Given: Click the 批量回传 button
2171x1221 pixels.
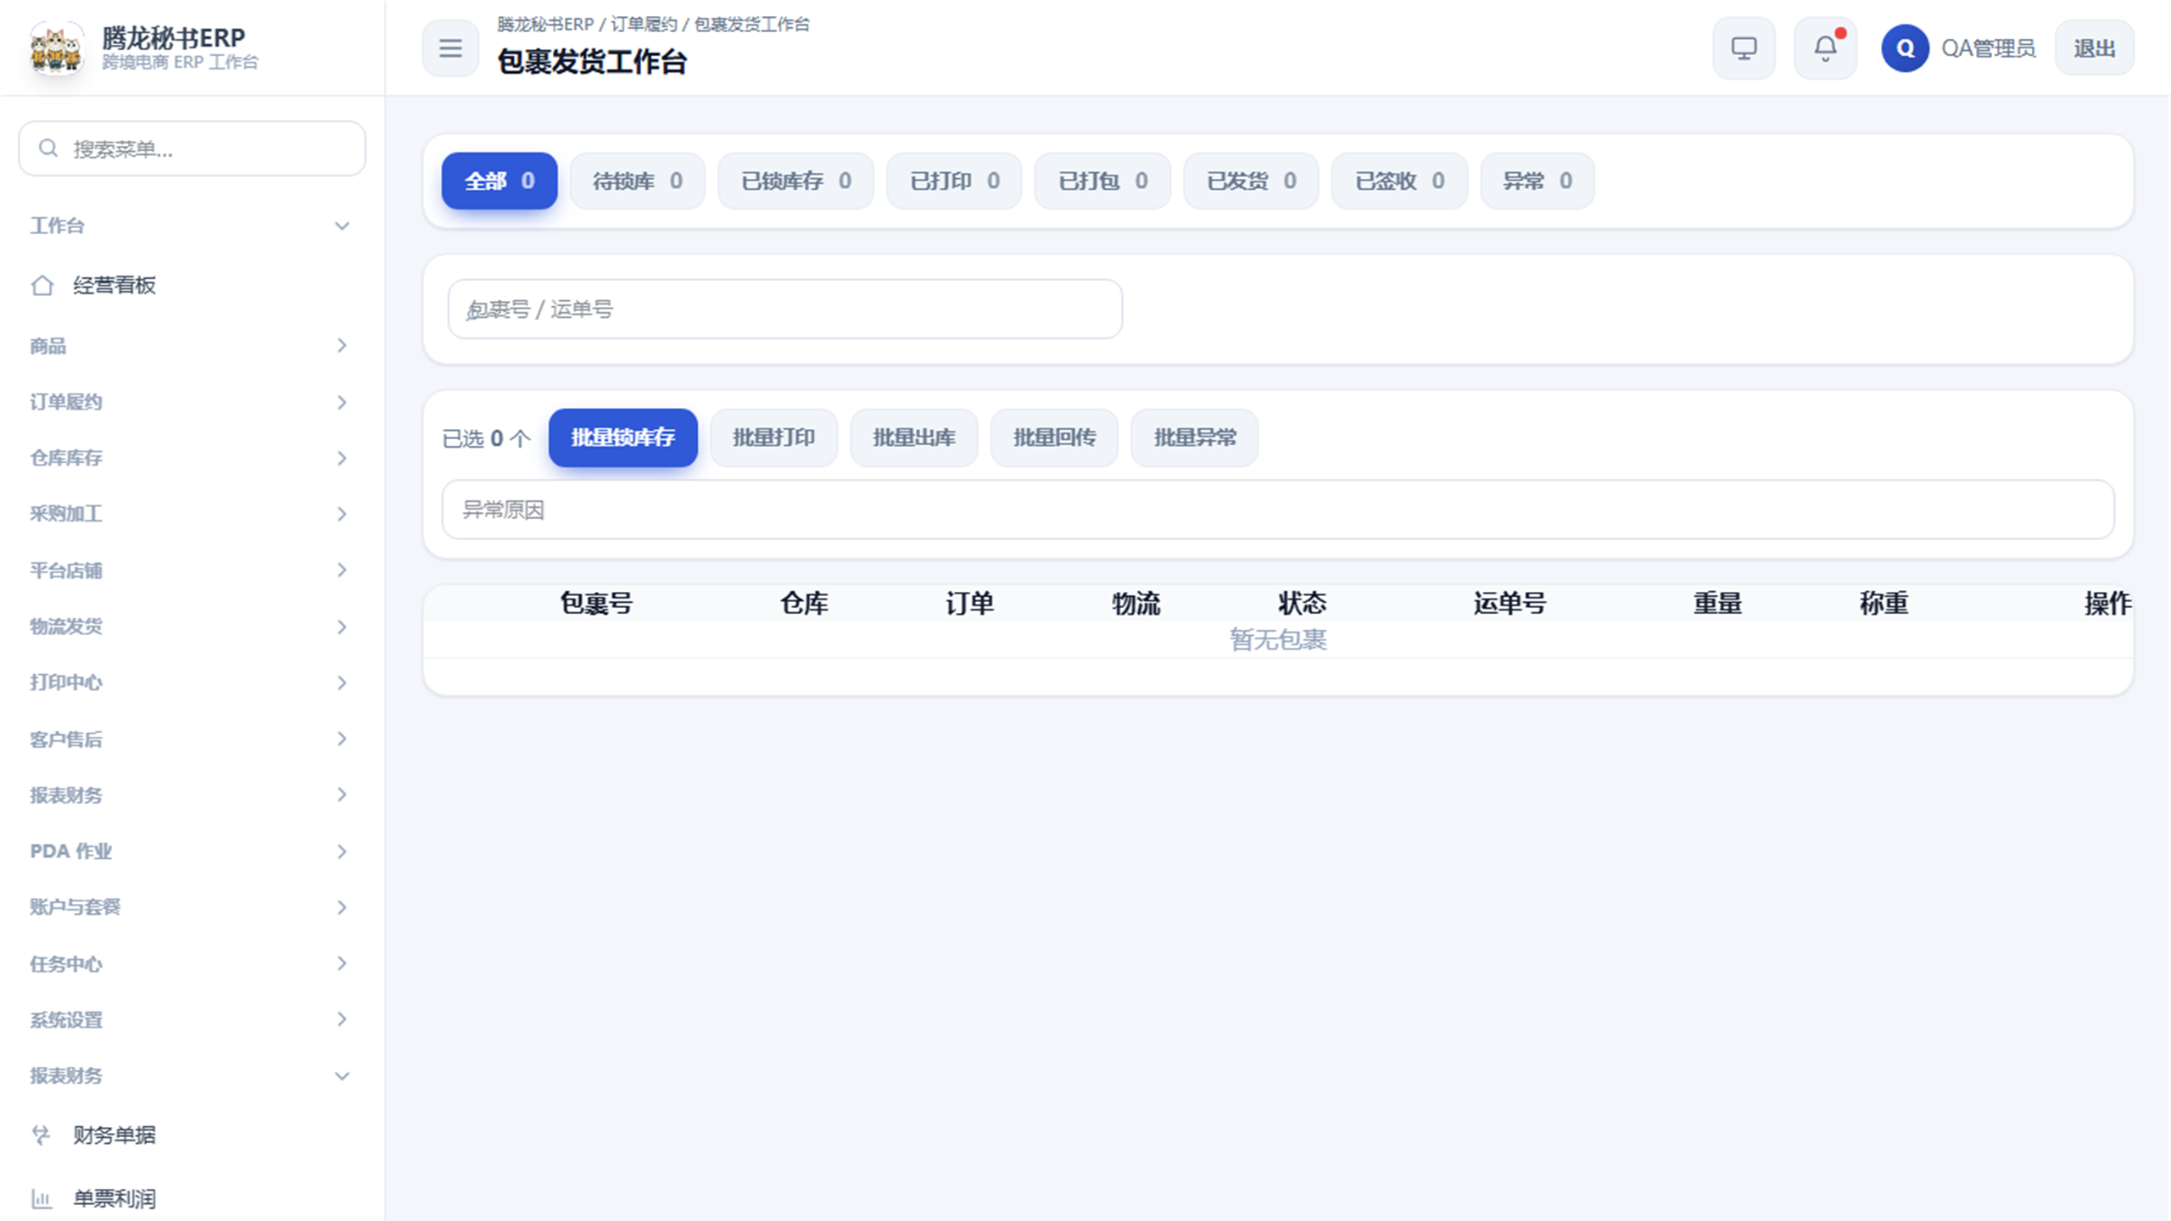Looking at the screenshot, I should (1054, 438).
